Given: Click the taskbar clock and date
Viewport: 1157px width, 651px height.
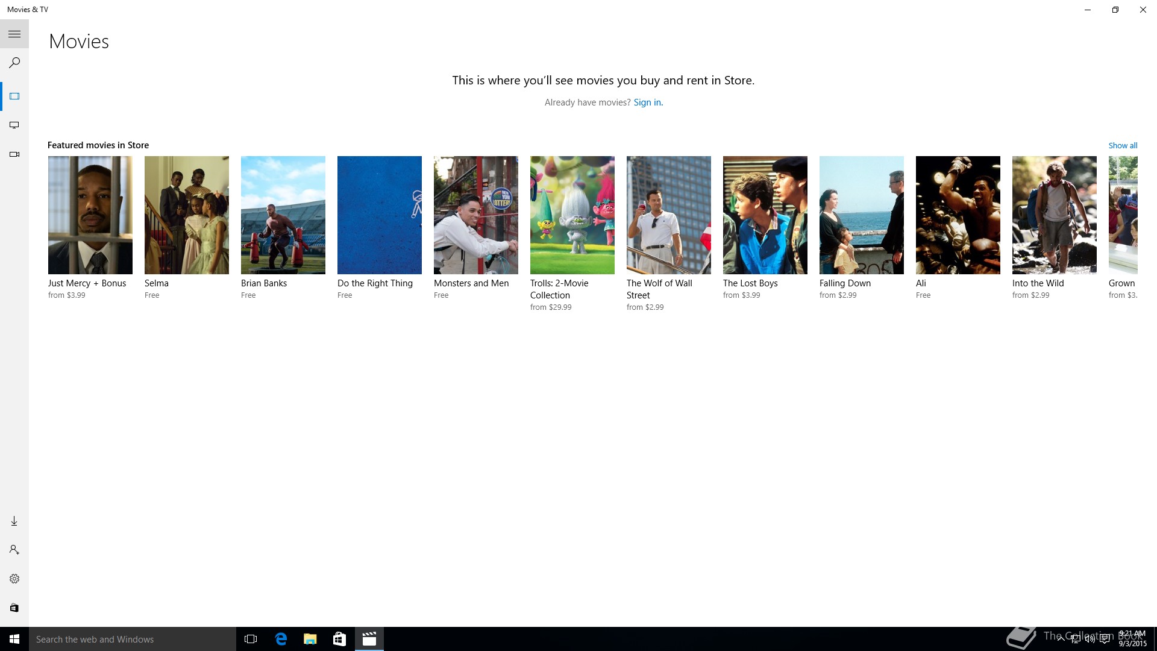Looking at the screenshot, I should pyautogui.click(x=1132, y=639).
